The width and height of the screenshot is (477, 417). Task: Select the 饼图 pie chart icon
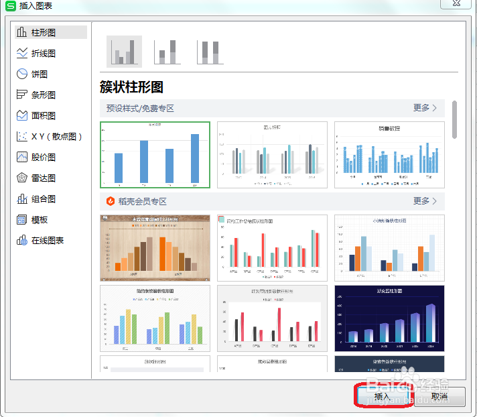pos(22,74)
